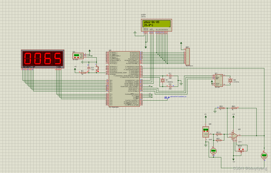The image size is (271, 173).
Task: Decrease LM35 temperature with left red button
Action: point(204,131)
